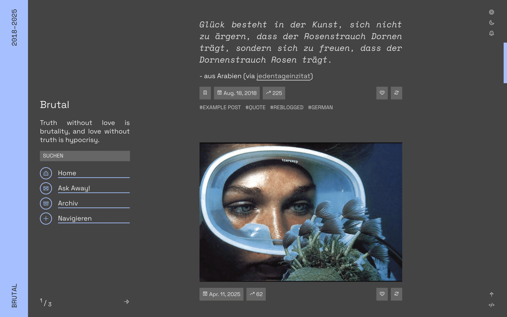Open the Navigieren menu item
The height and width of the screenshot is (317, 507).
pyautogui.click(x=94, y=219)
